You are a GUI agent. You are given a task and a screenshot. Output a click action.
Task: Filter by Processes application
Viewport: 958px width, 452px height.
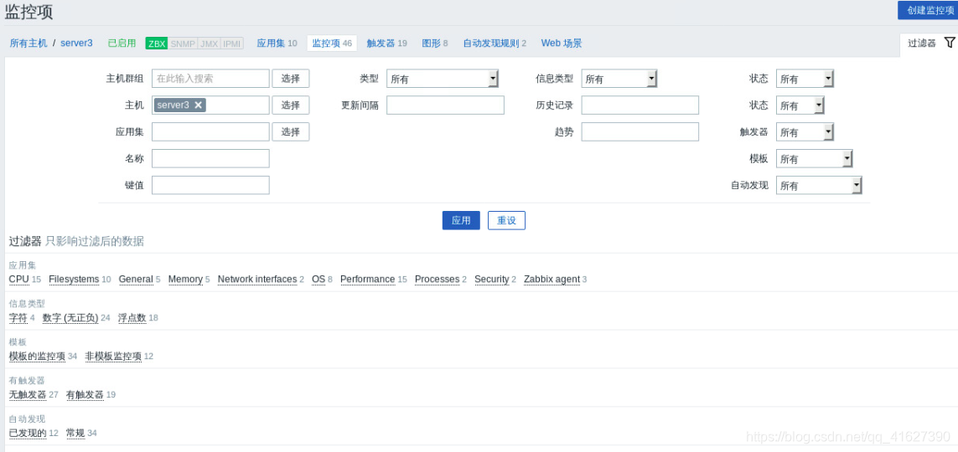coord(437,280)
